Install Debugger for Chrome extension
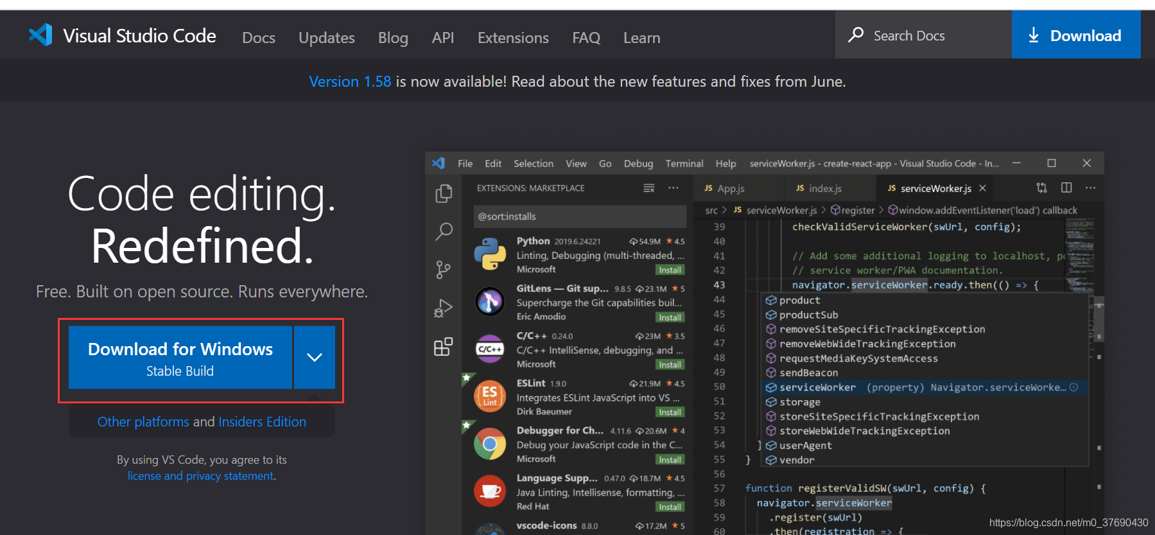 pyautogui.click(x=670, y=459)
